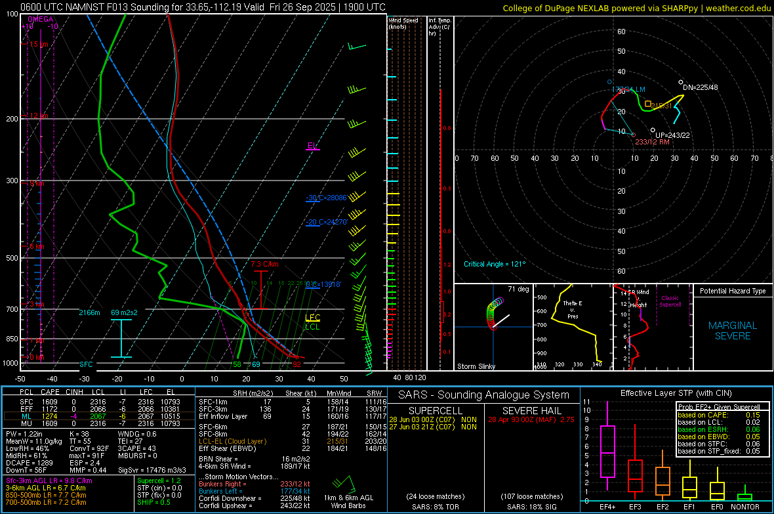The height and width of the screenshot is (514, 774).
Task: Select the EF2 orange box plot
Action: tap(662, 475)
